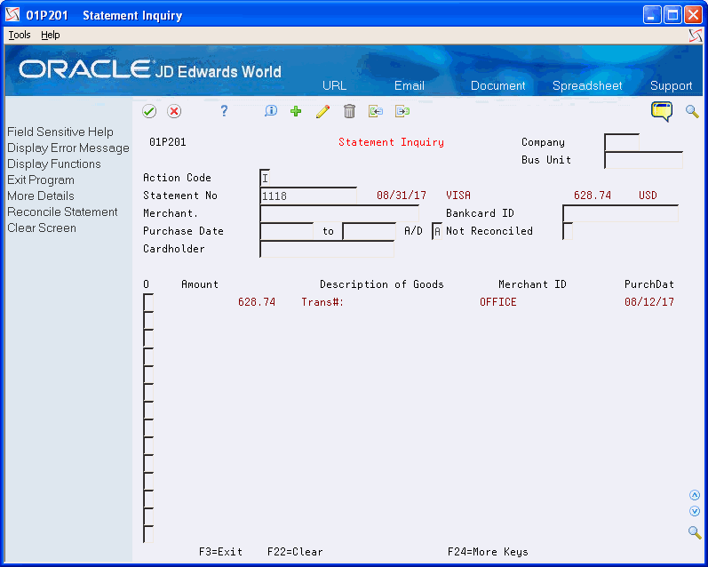
Task: Select Exit Program in sidebar
Action: (41, 180)
